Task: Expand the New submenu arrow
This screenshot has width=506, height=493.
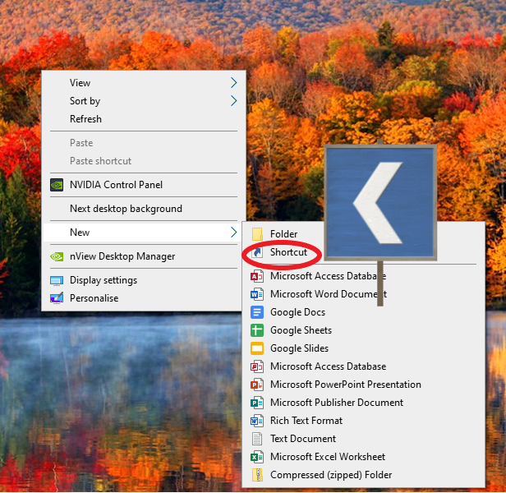Action: click(233, 233)
